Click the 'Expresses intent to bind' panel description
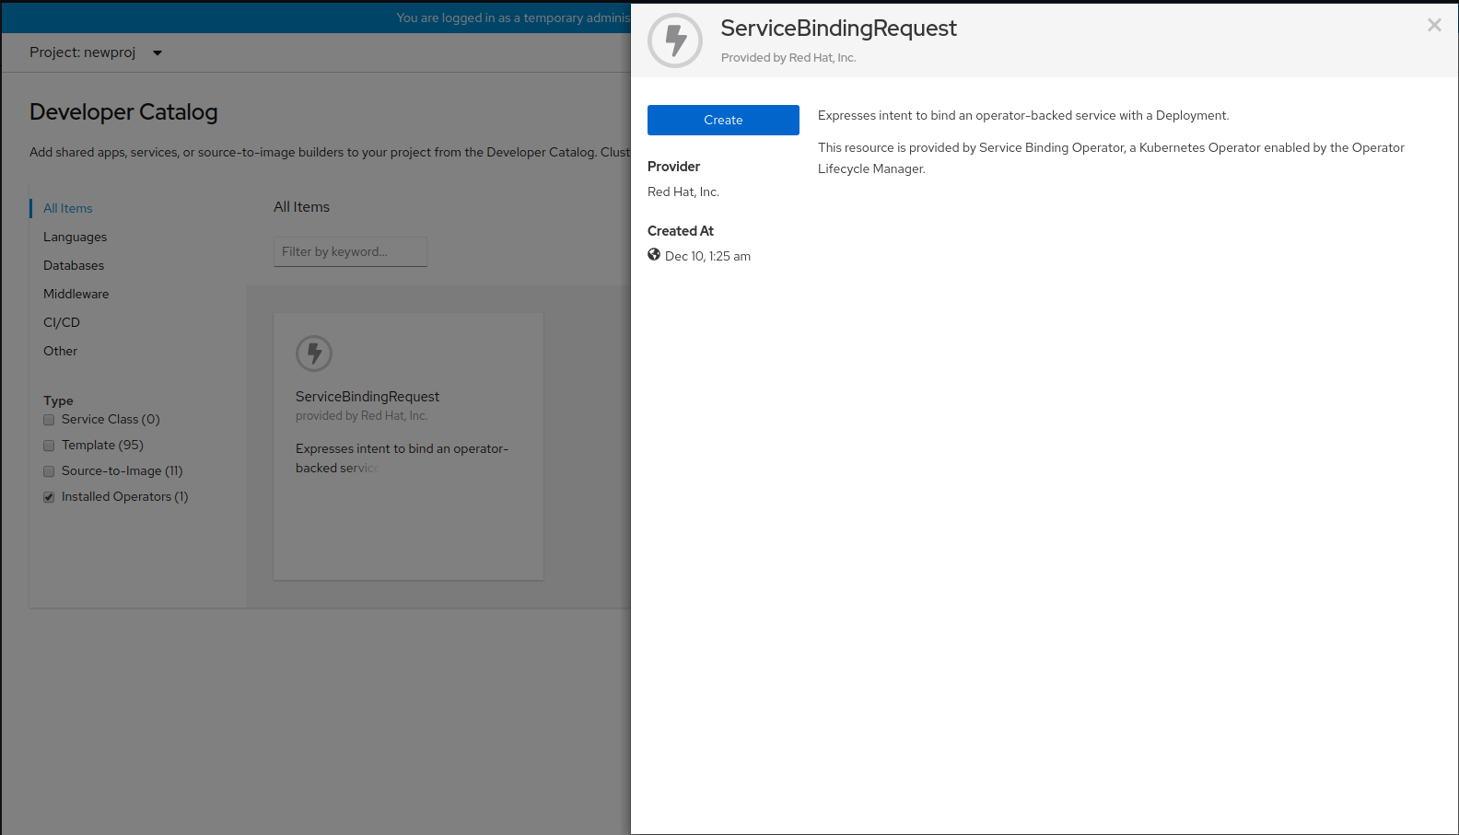 point(1023,115)
